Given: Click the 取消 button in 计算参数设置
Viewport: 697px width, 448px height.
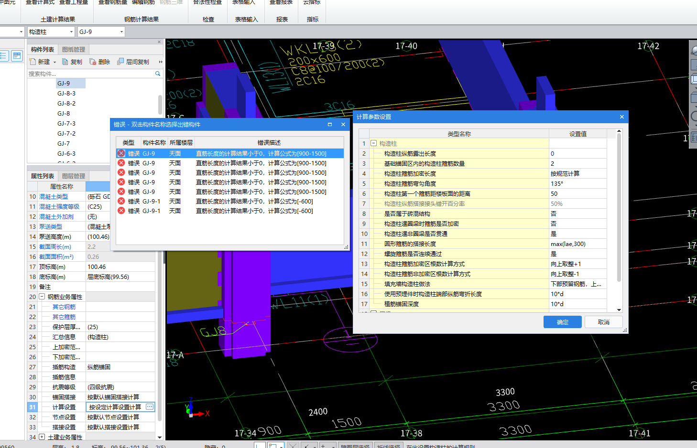Looking at the screenshot, I should click(604, 322).
